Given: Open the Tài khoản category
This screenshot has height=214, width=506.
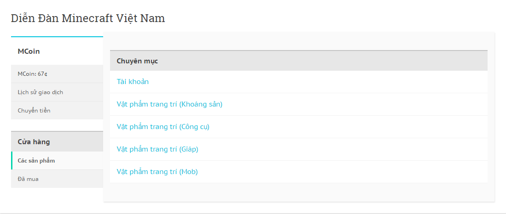Looking at the screenshot, I should tap(133, 82).
